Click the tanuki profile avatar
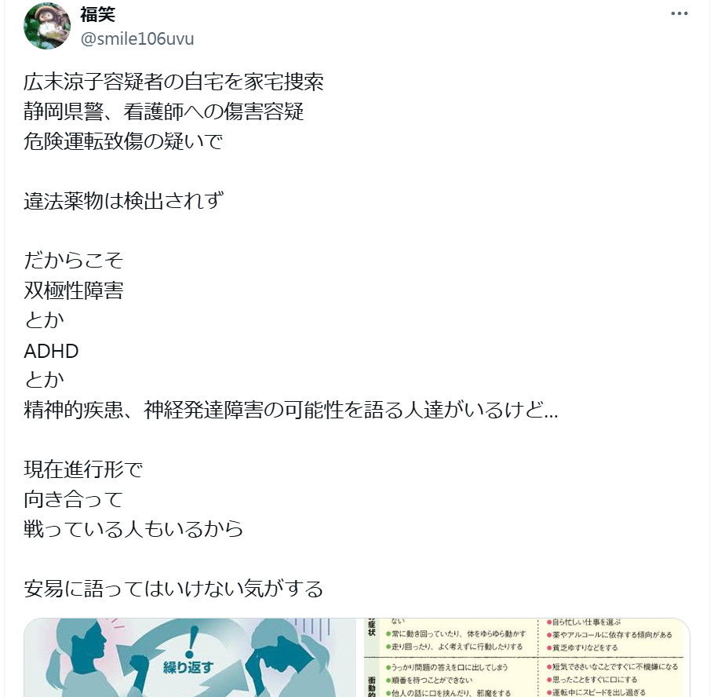Image resolution: width=714 pixels, height=697 pixels. point(47,26)
